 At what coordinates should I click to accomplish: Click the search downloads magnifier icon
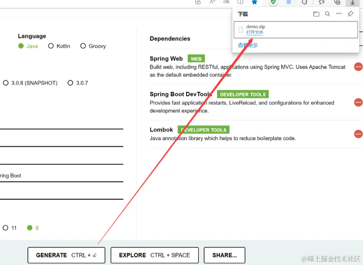327,14
